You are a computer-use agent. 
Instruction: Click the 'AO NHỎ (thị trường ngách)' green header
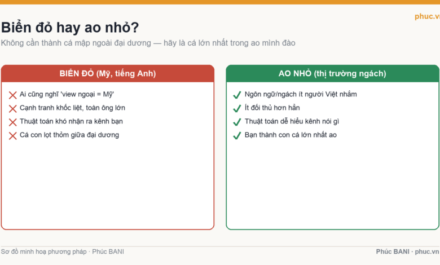pos(332,73)
